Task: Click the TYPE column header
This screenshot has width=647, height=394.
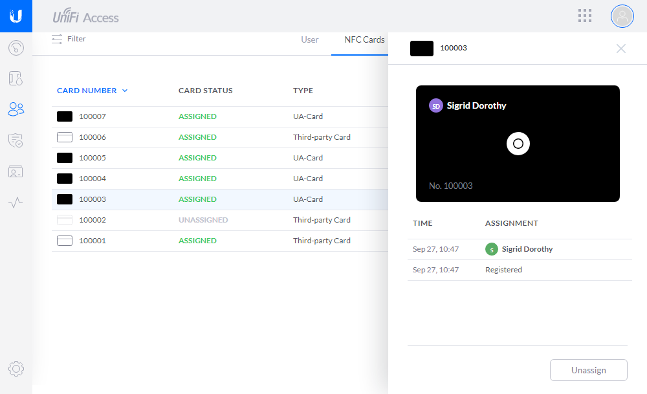Action: point(303,91)
